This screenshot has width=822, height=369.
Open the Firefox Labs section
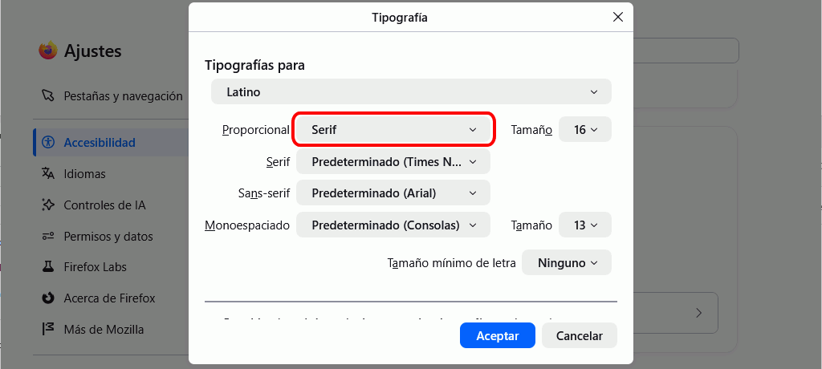pyautogui.click(x=111, y=267)
